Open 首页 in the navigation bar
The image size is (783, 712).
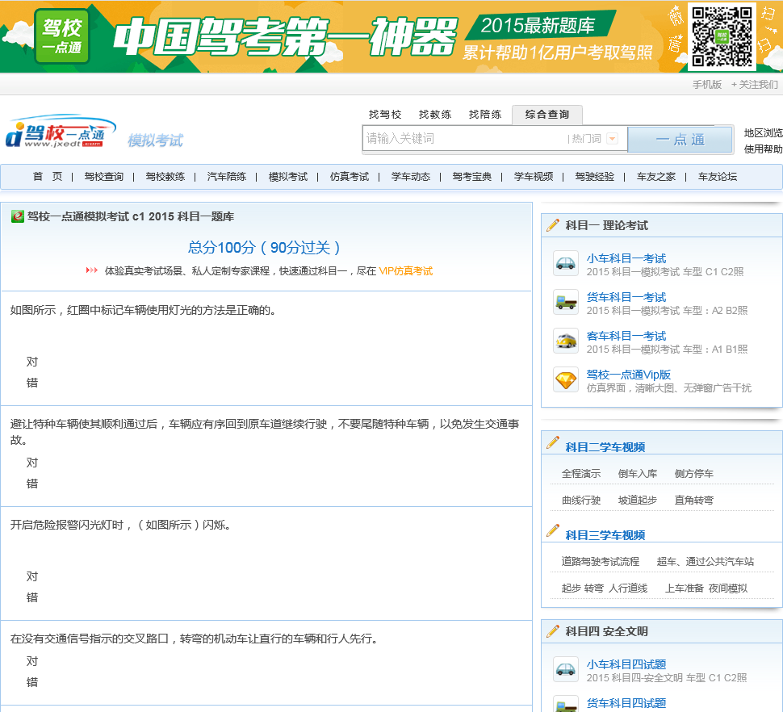coord(48,176)
